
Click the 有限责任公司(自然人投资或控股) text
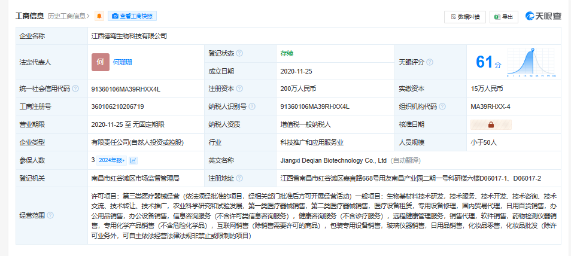138,142
